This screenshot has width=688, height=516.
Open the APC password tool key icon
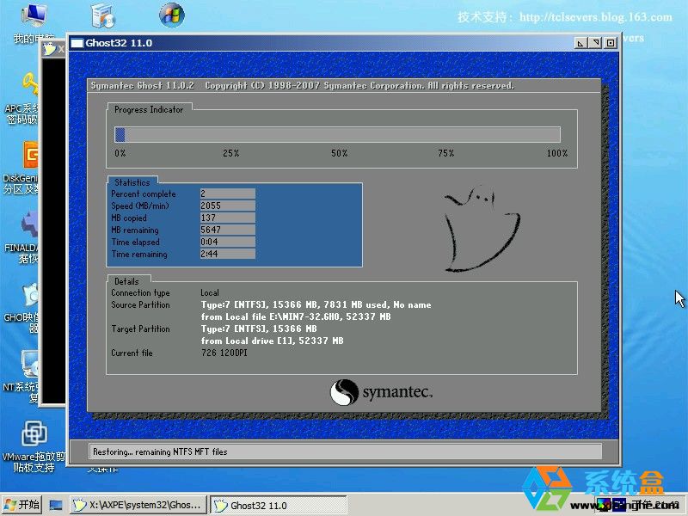click(x=31, y=86)
